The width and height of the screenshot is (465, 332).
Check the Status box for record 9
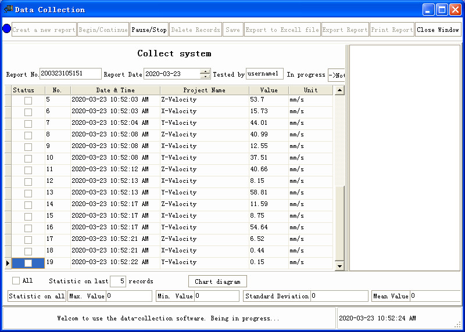pyautogui.click(x=28, y=147)
